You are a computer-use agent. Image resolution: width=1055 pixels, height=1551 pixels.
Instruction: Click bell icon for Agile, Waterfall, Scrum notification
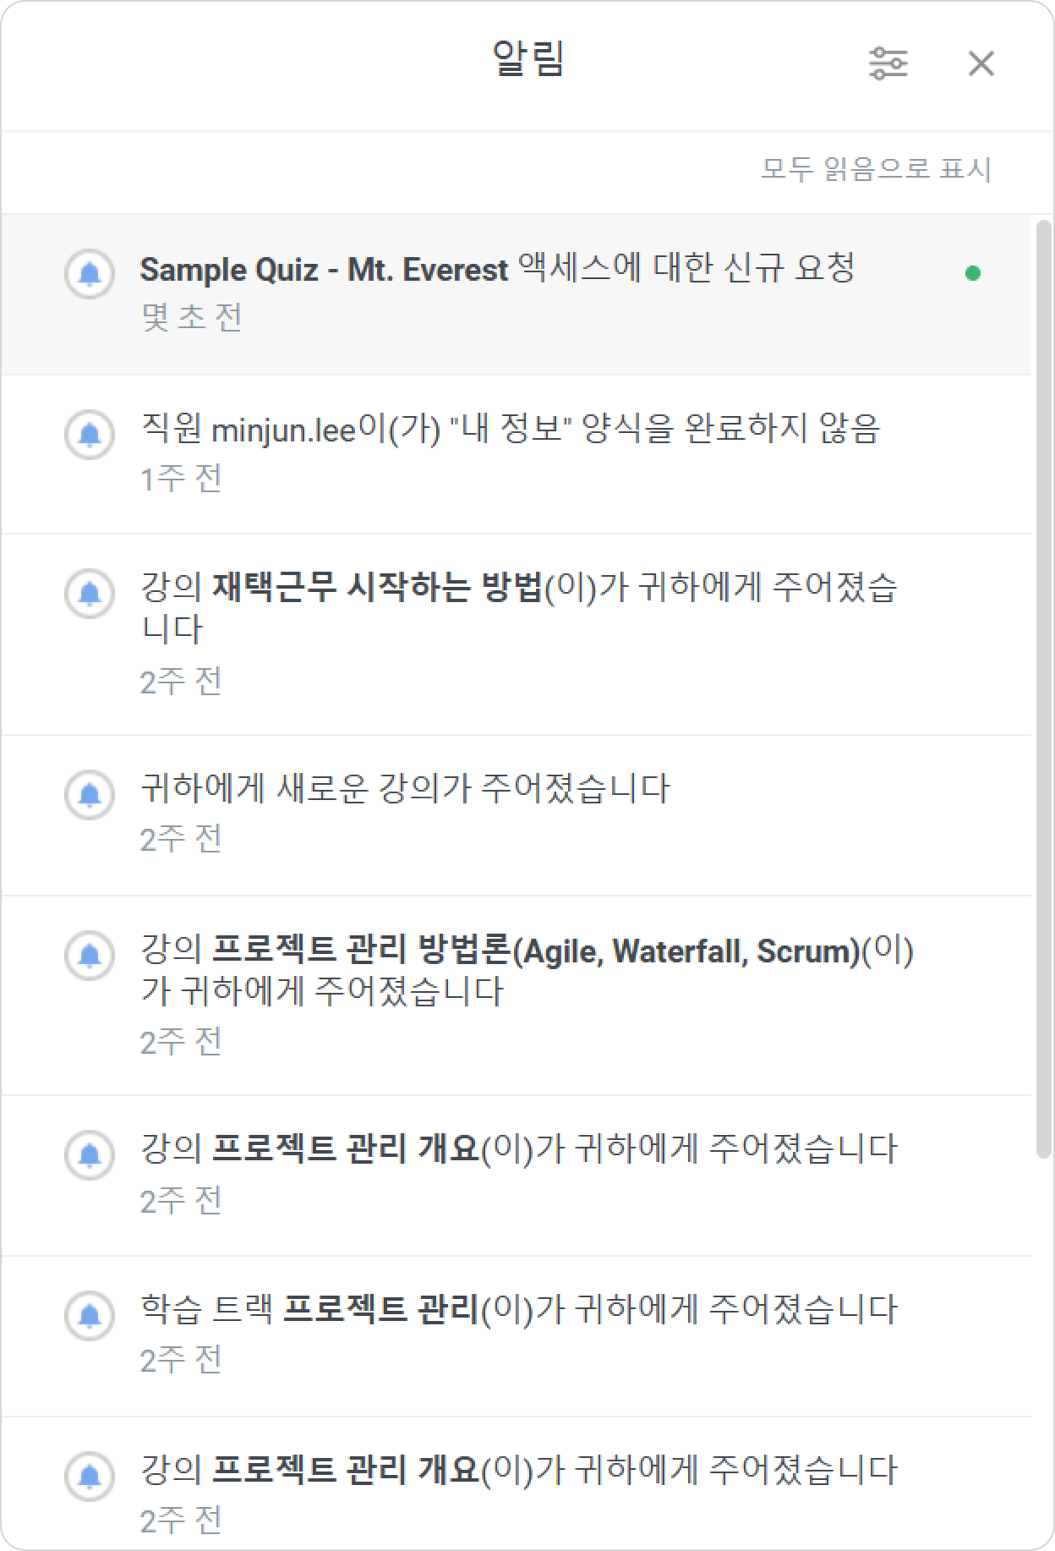coord(90,955)
